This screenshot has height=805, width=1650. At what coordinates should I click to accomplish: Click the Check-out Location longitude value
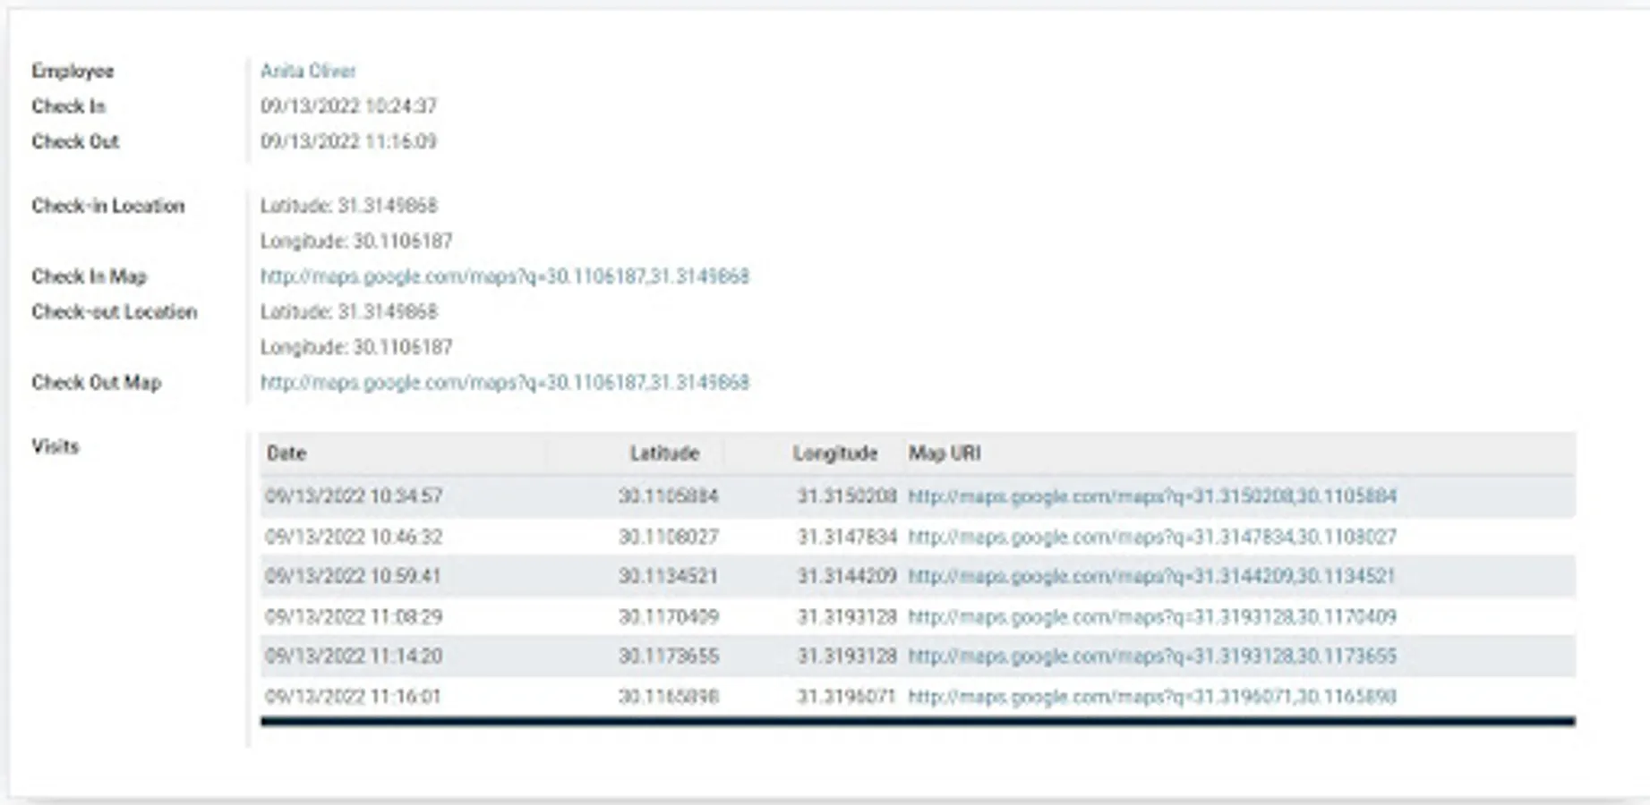tap(355, 346)
